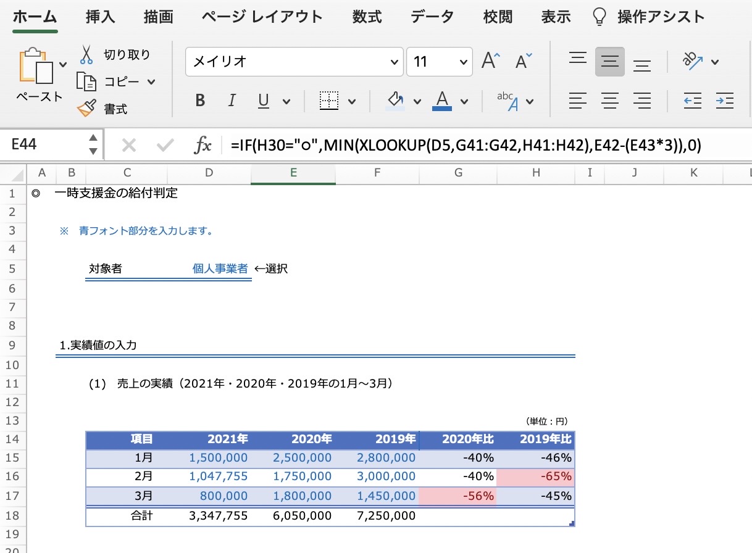
Task: Open the メイリオ font name dropdown
Action: pyautogui.click(x=295, y=61)
